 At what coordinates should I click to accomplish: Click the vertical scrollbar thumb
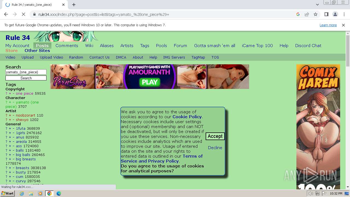[348, 51]
